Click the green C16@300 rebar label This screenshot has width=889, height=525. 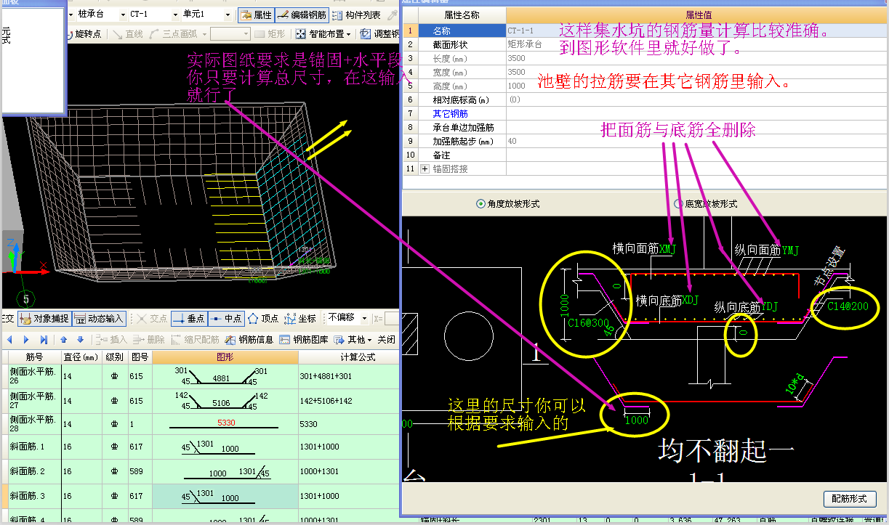(x=590, y=322)
